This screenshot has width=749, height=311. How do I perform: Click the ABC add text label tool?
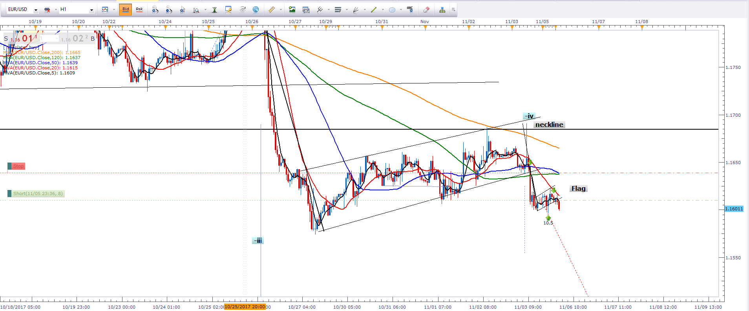(410, 10)
